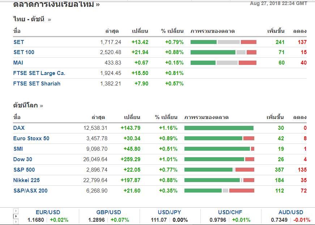The height and width of the screenshot is (225, 315).
Task: Open the Dow 30 index link
Action: (x=22, y=159)
